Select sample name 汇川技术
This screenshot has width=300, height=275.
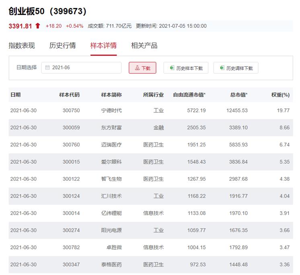tap(111, 196)
